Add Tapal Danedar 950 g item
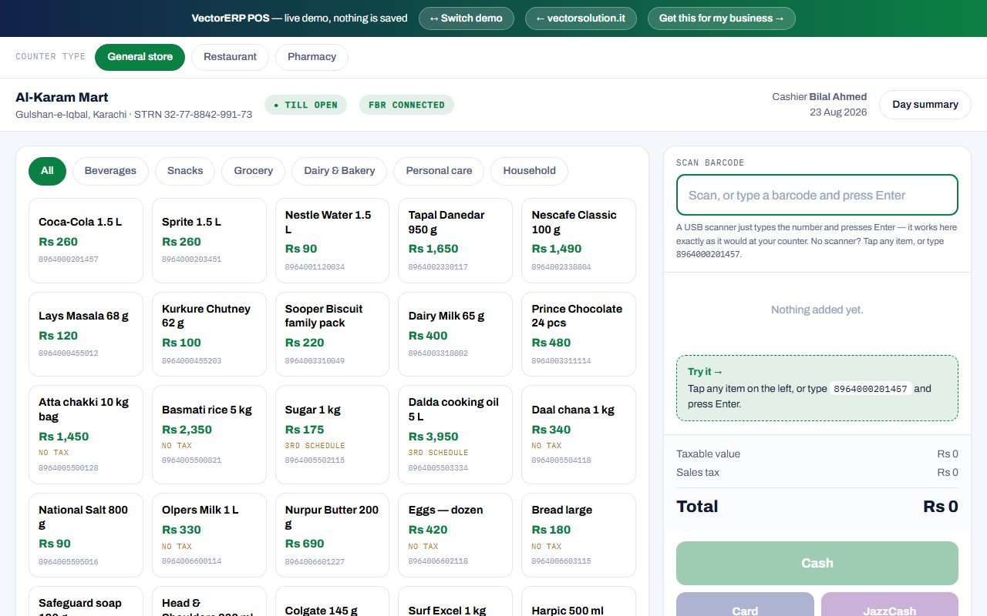Image resolution: width=987 pixels, height=616 pixels. [x=455, y=240]
